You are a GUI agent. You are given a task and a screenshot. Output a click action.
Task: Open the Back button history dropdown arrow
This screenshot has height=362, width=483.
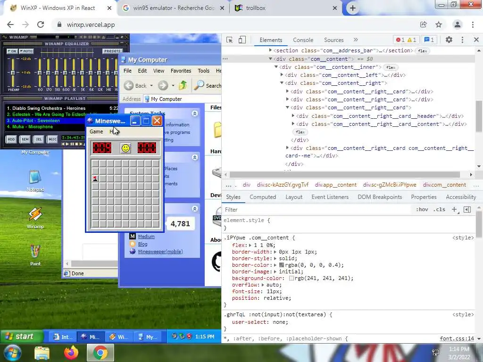(x=151, y=86)
